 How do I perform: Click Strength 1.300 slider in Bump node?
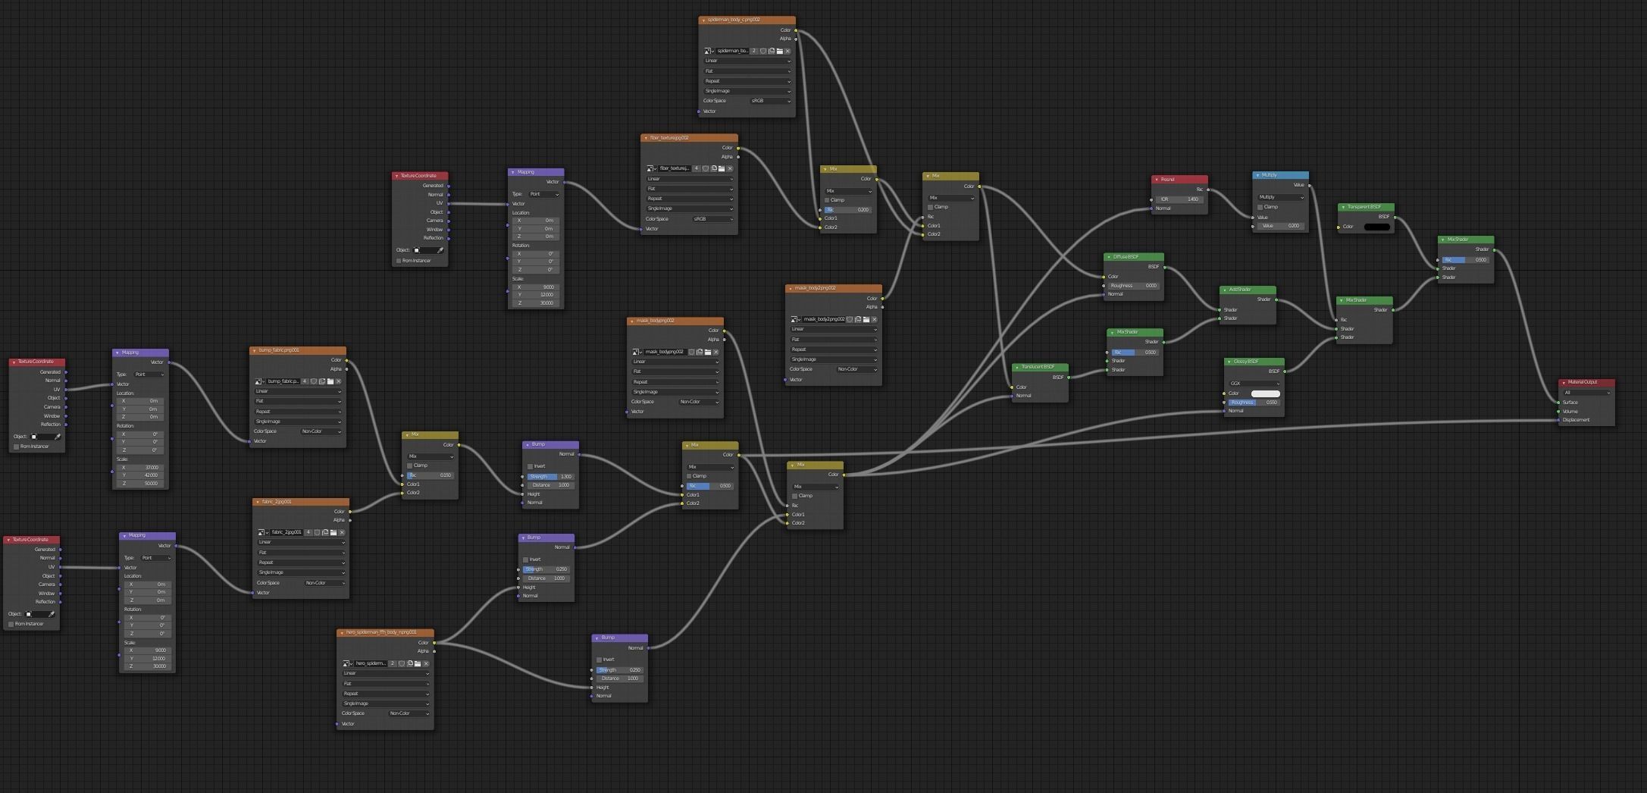click(550, 477)
